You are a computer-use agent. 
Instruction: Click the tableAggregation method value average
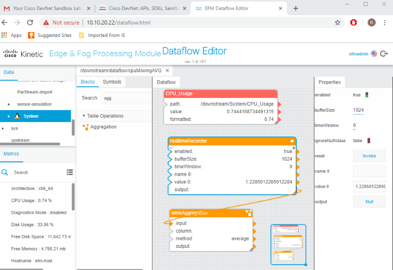240,239
